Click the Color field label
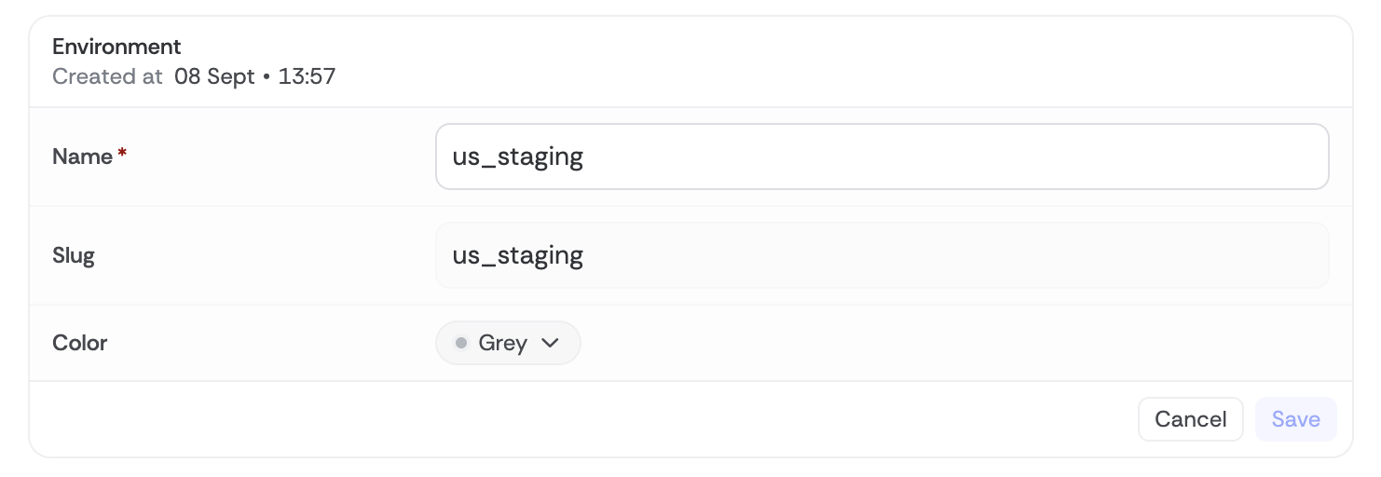Viewport: 1381px width, 477px height. 80,343
